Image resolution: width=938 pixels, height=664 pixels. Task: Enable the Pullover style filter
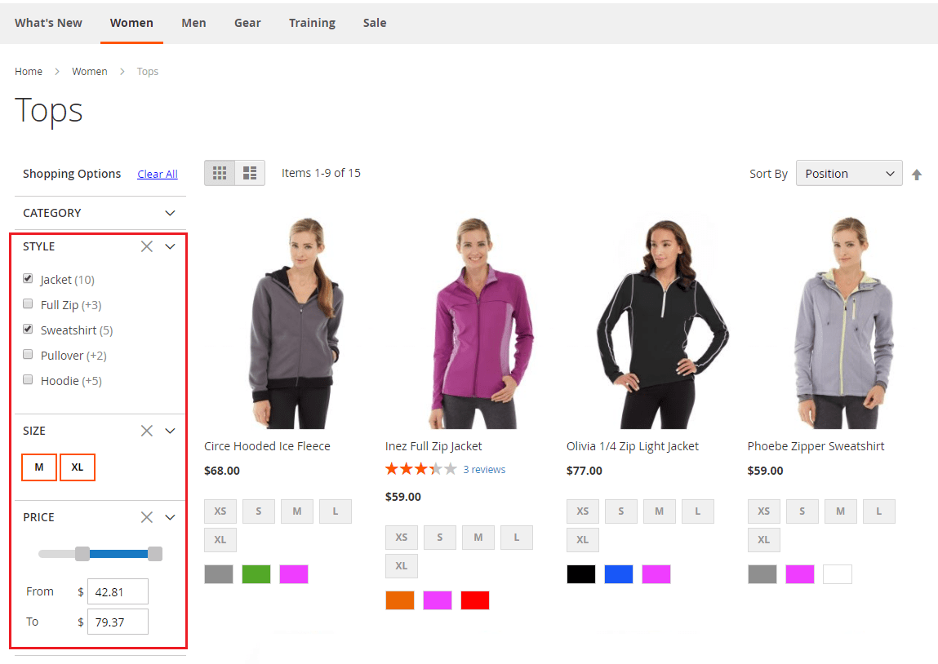pos(28,354)
